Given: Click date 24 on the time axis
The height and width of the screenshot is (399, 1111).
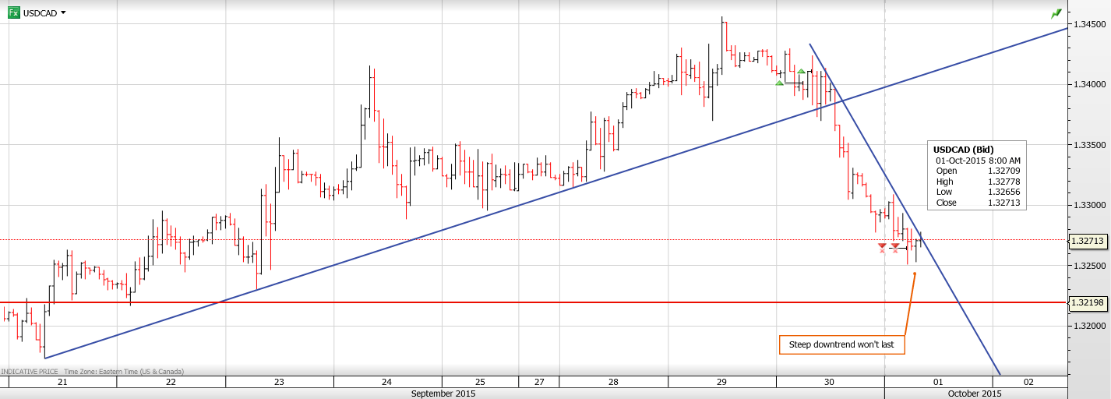Looking at the screenshot, I should click(387, 382).
